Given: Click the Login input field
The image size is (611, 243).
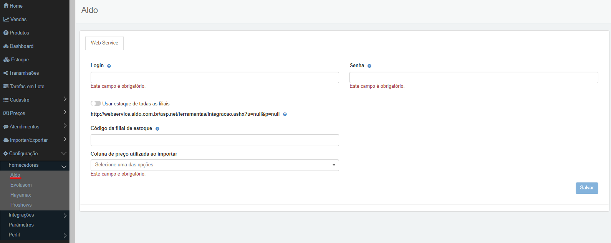Looking at the screenshot, I should click(x=215, y=77).
